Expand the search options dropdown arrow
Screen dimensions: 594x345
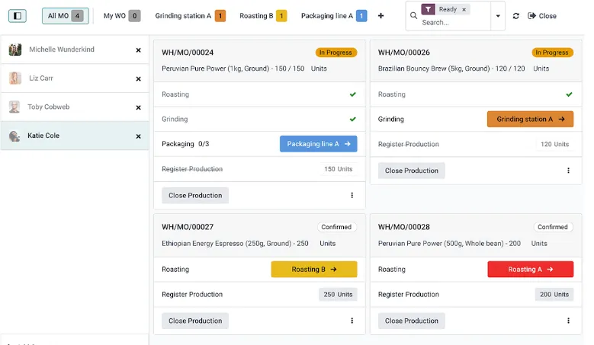pos(498,16)
